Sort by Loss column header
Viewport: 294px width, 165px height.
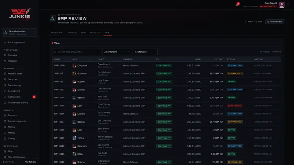[197, 59]
